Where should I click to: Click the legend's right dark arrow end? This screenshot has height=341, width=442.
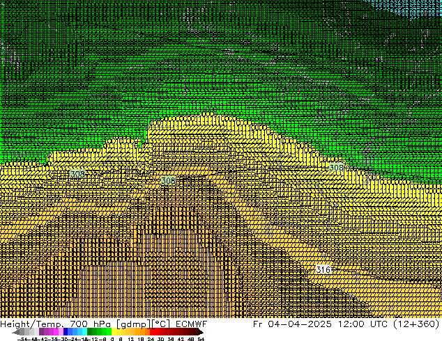click(200, 332)
